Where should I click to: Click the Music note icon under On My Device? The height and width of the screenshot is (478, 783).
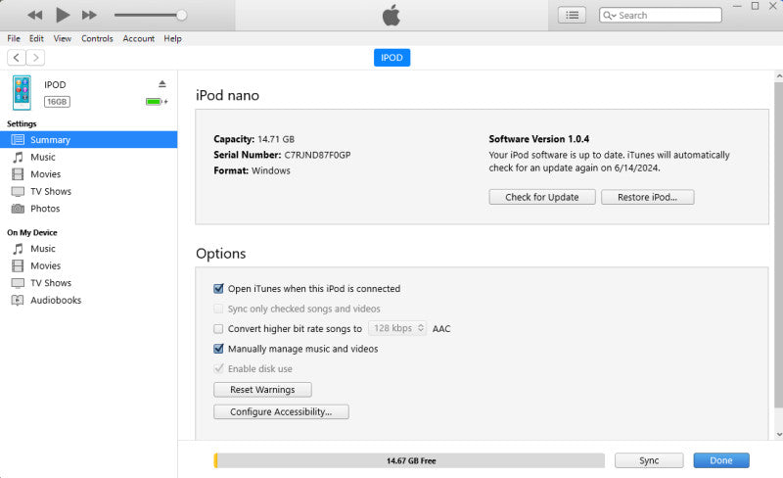tap(18, 249)
